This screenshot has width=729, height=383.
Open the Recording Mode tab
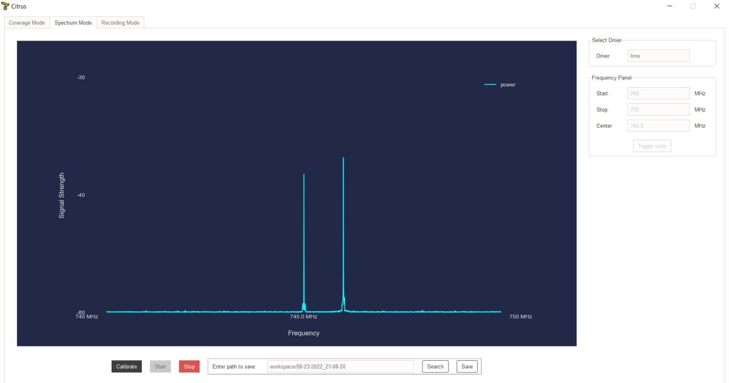[120, 23]
